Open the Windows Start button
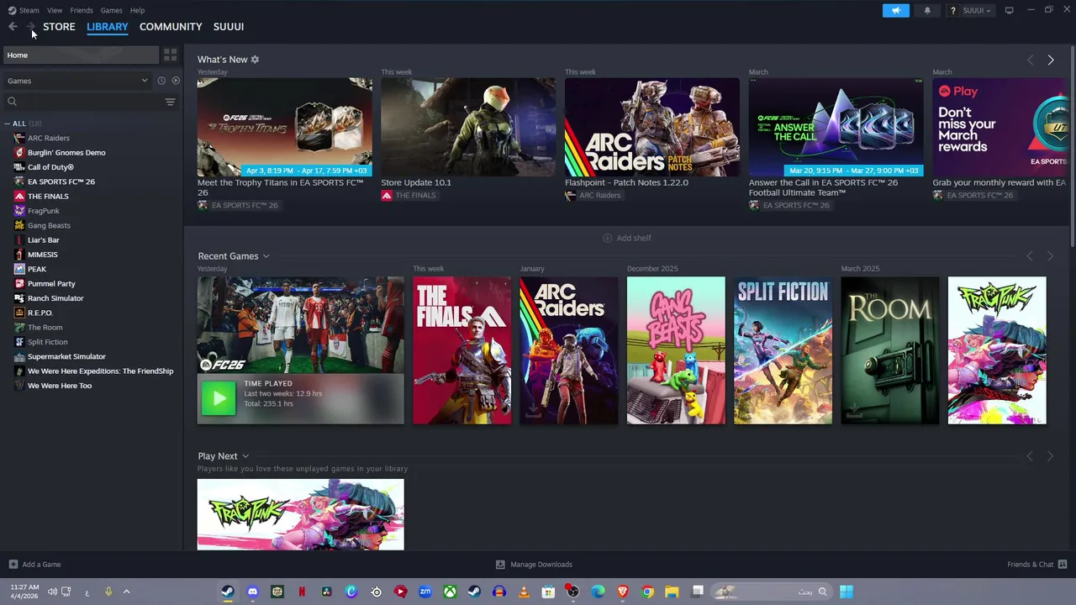The image size is (1076, 605). (x=847, y=592)
